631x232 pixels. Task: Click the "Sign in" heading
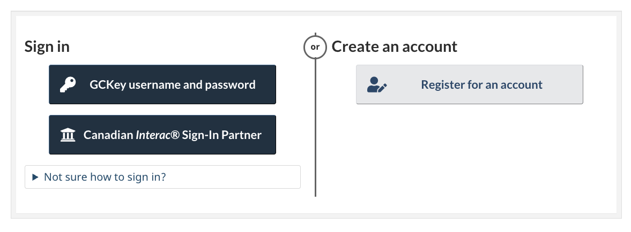pos(47,47)
